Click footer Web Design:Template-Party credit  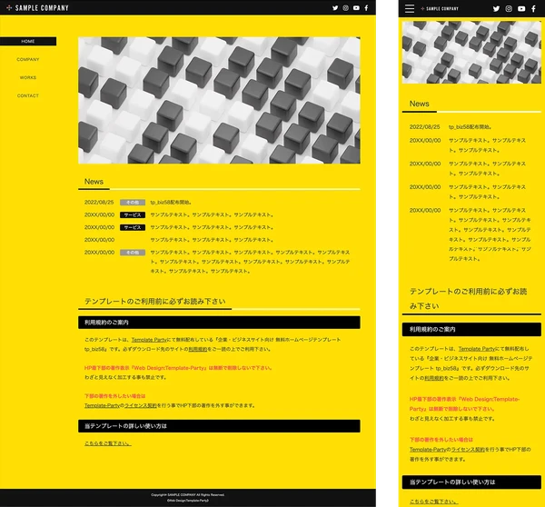188,501
